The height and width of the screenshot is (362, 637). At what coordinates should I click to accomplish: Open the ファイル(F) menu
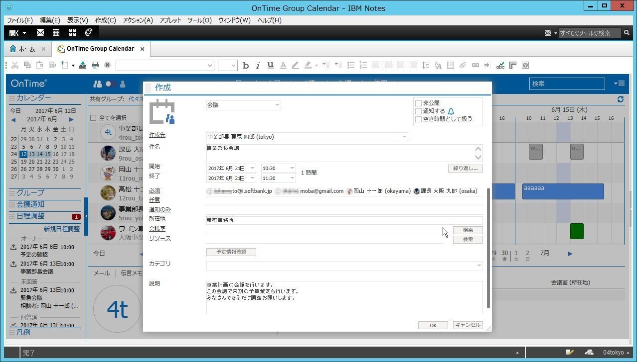19,20
